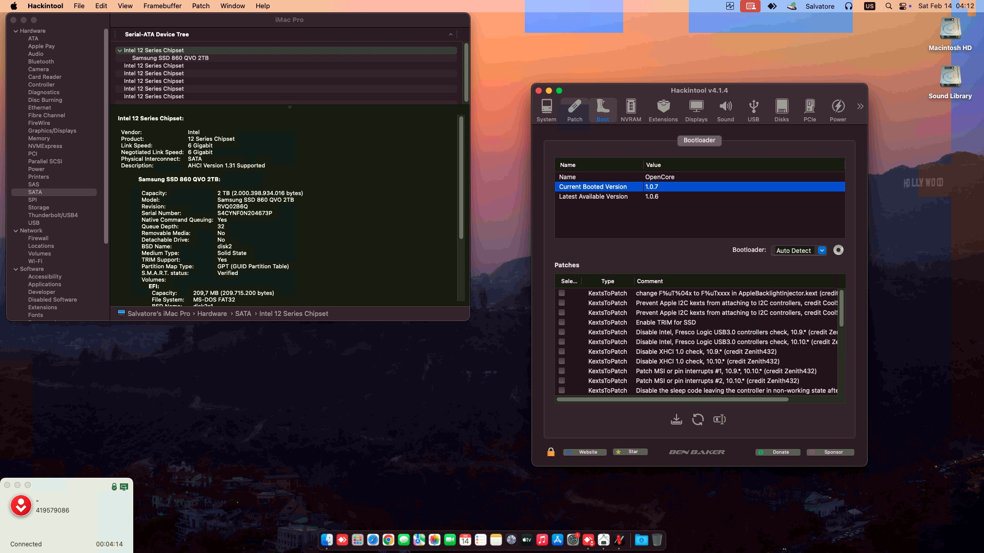Click the Donate button
984x553 pixels.
tap(777, 452)
